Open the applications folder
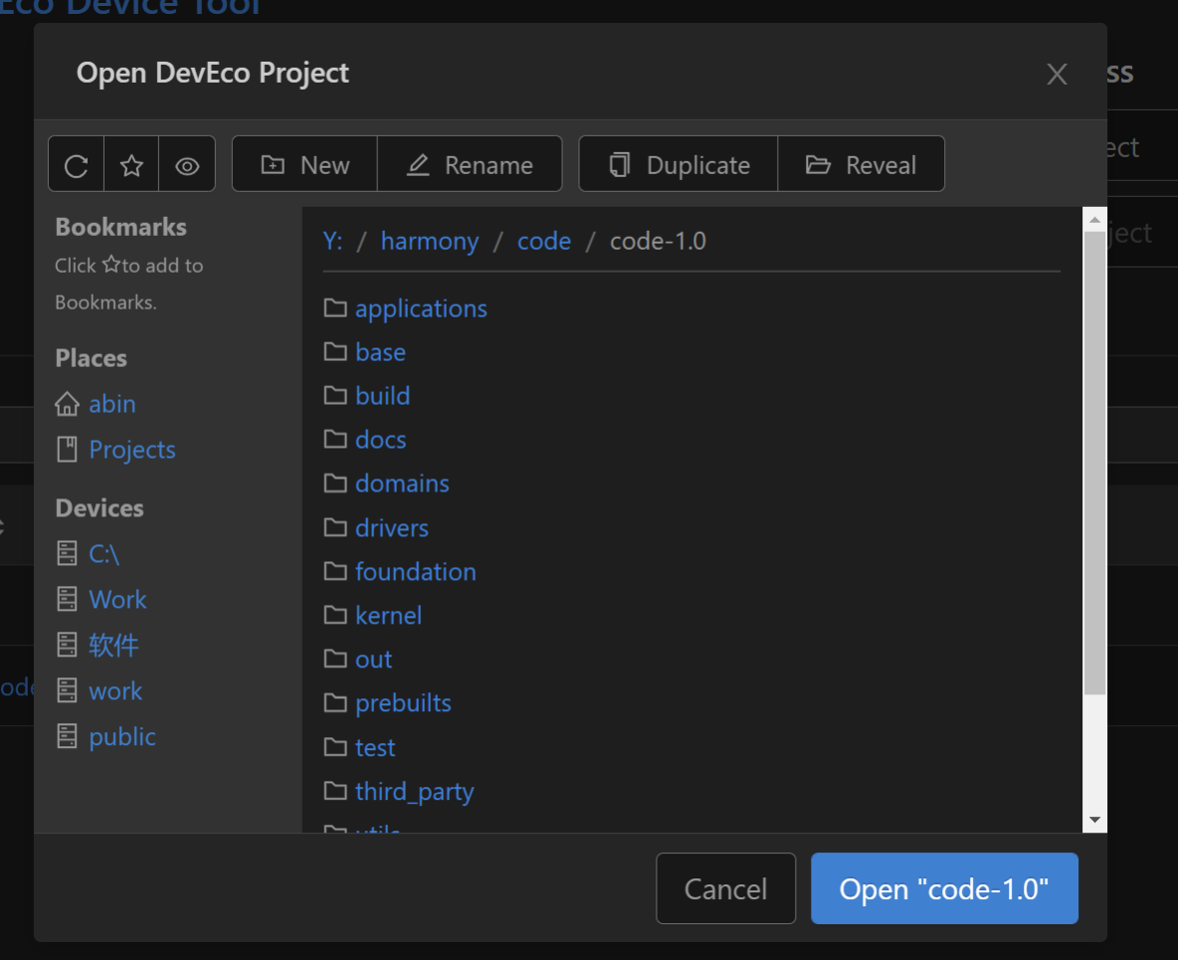The image size is (1178, 960). (x=421, y=308)
